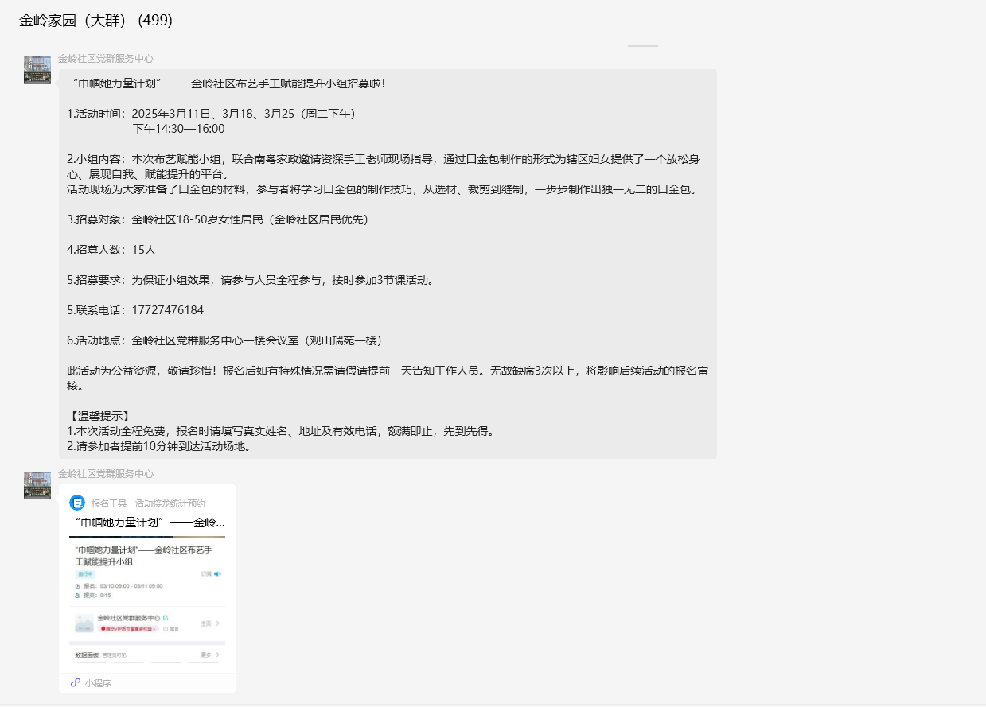The image size is (986, 707).
Task: Open the "巾帼她力量计划" mini-program card title
Action: tap(150, 522)
